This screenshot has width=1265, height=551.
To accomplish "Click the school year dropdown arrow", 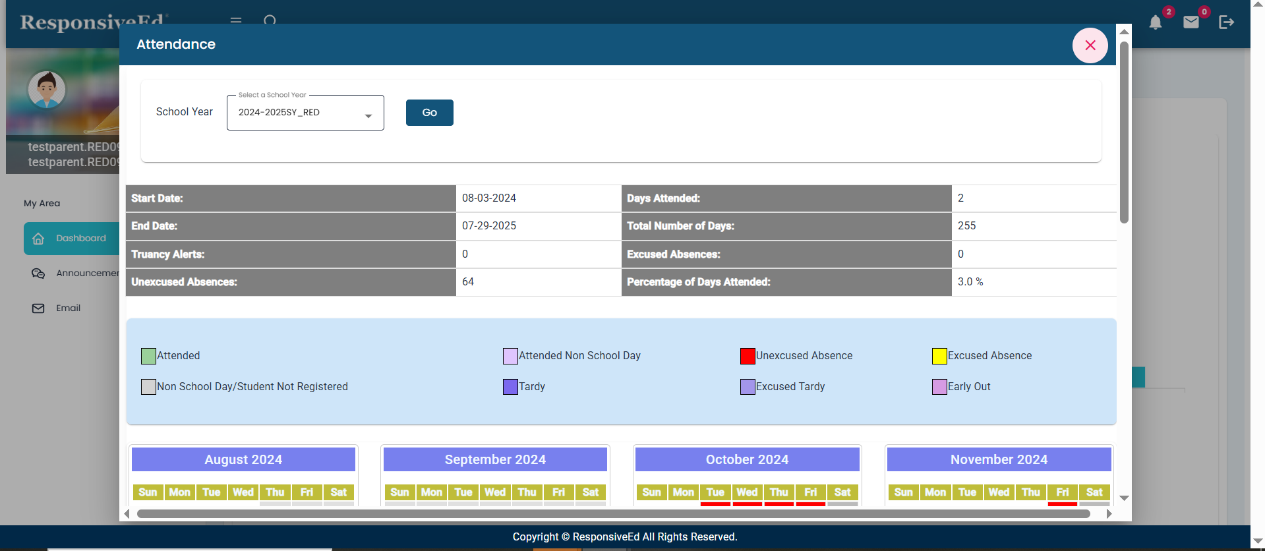I will 368,116.
